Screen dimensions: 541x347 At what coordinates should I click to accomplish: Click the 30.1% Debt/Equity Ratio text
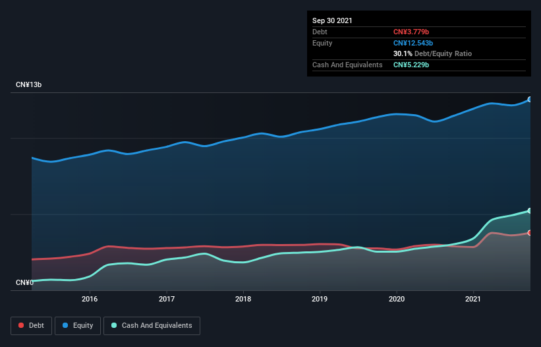pos(433,53)
